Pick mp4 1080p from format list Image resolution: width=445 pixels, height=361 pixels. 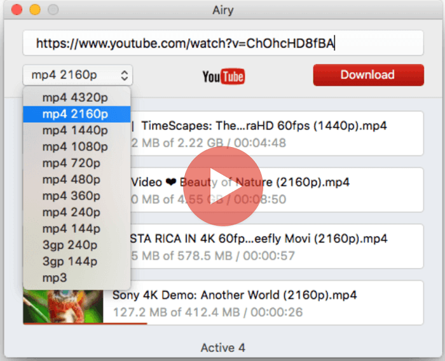(x=76, y=147)
